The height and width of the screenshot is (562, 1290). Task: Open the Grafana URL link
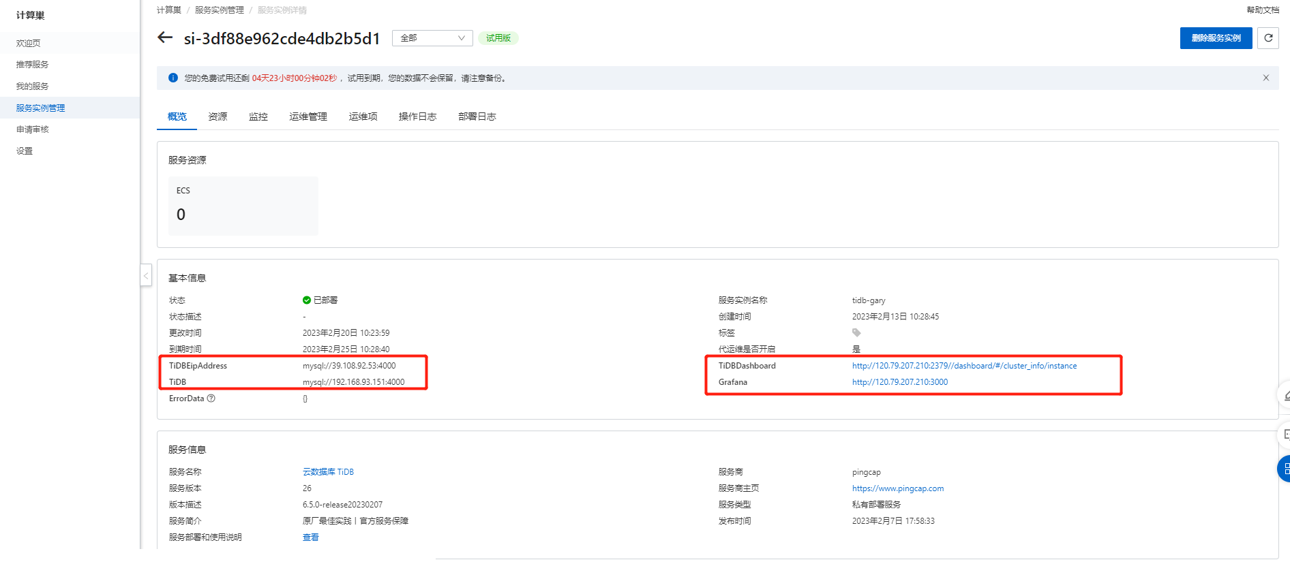900,382
